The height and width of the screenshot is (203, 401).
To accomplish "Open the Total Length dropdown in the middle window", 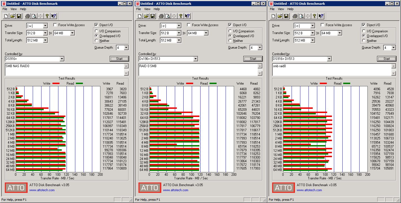I will coord(179,40).
